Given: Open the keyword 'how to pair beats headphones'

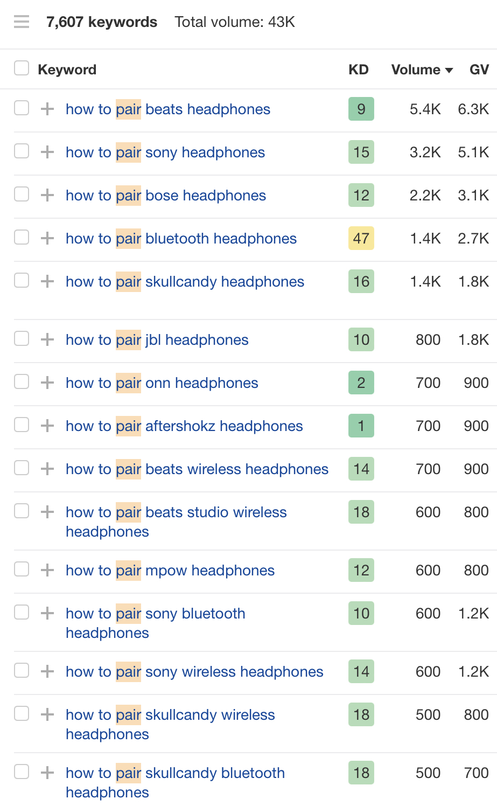Looking at the screenshot, I should click(167, 109).
